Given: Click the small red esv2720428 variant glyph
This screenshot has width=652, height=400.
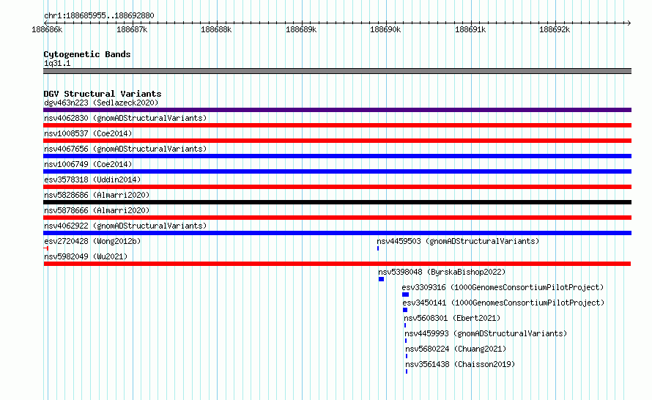Looking at the screenshot, I should pyautogui.click(x=45, y=248).
